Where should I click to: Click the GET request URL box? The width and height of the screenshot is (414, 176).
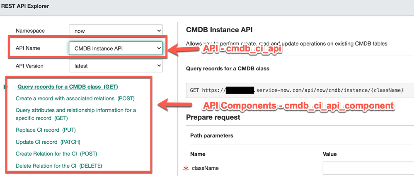click(300, 90)
